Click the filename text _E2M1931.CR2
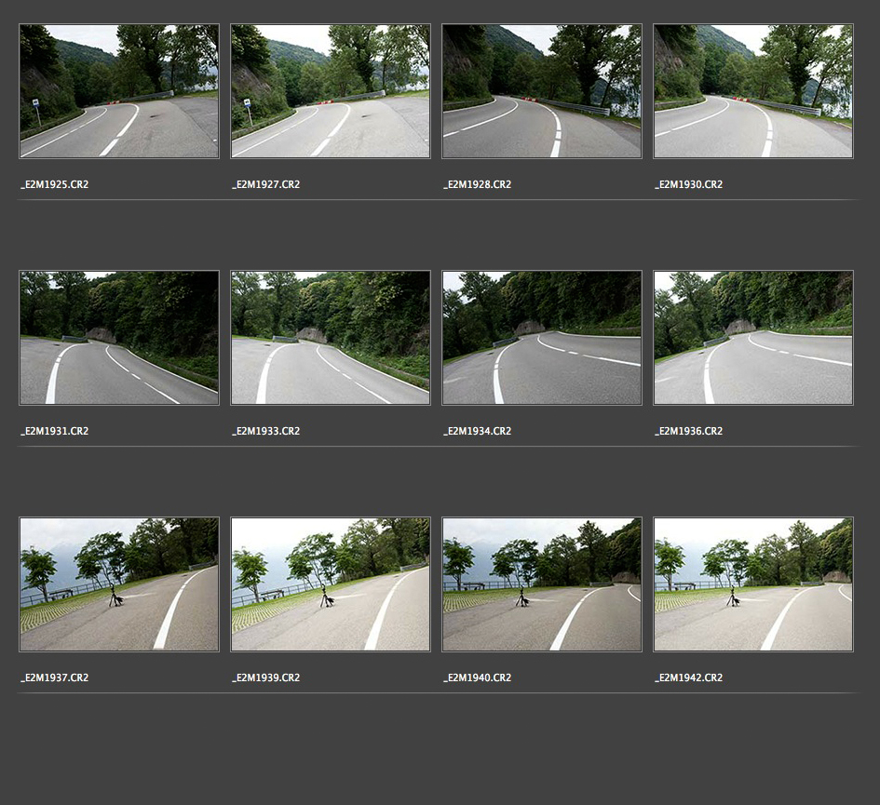 click(55, 431)
